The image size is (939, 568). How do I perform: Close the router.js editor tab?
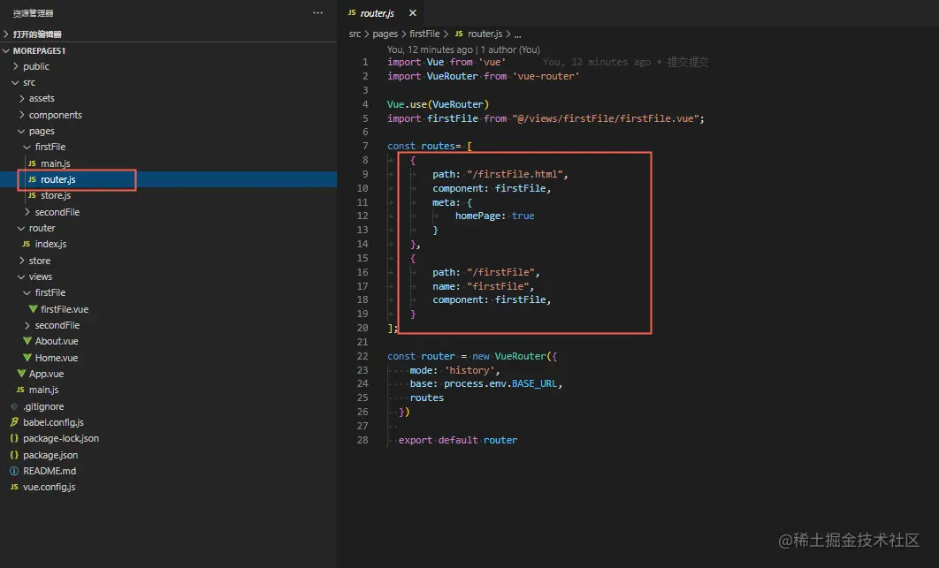[413, 12]
